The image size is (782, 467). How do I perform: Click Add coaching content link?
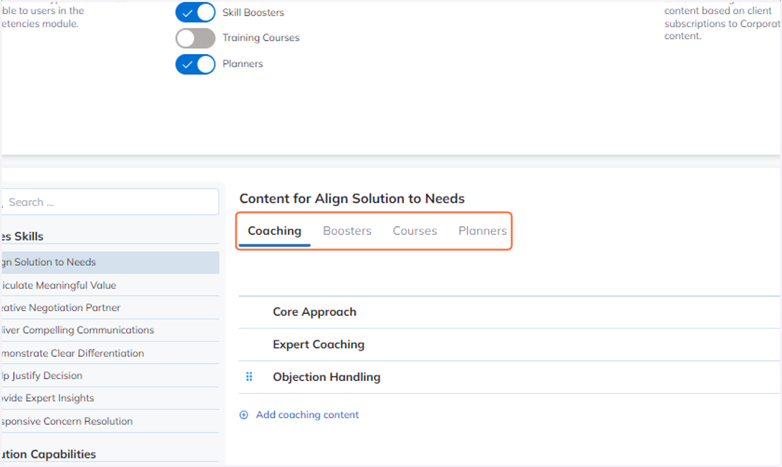pos(307,415)
